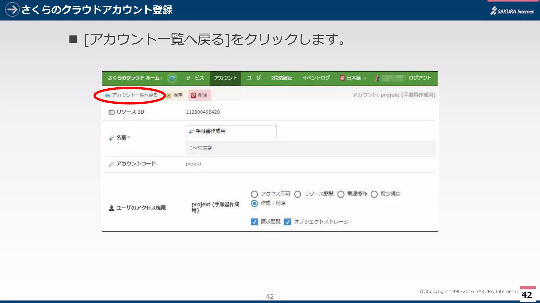Viewport: 540px width, 303px height.
Task: Select the 設定編集 radio button
Action: [x=374, y=194]
